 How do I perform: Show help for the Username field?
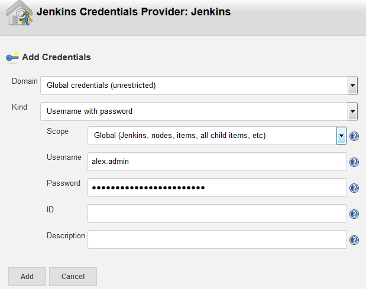click(354, 162)
